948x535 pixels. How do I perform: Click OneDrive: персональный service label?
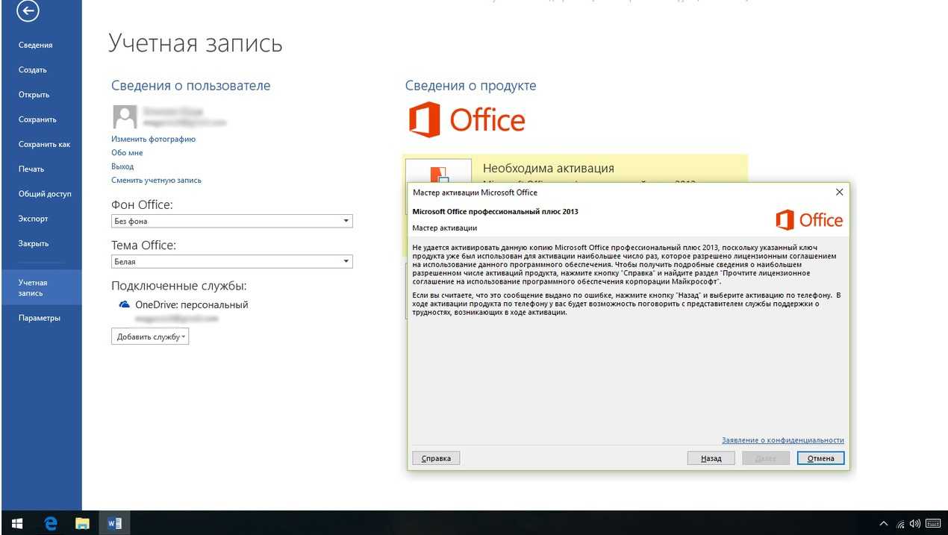192,305
